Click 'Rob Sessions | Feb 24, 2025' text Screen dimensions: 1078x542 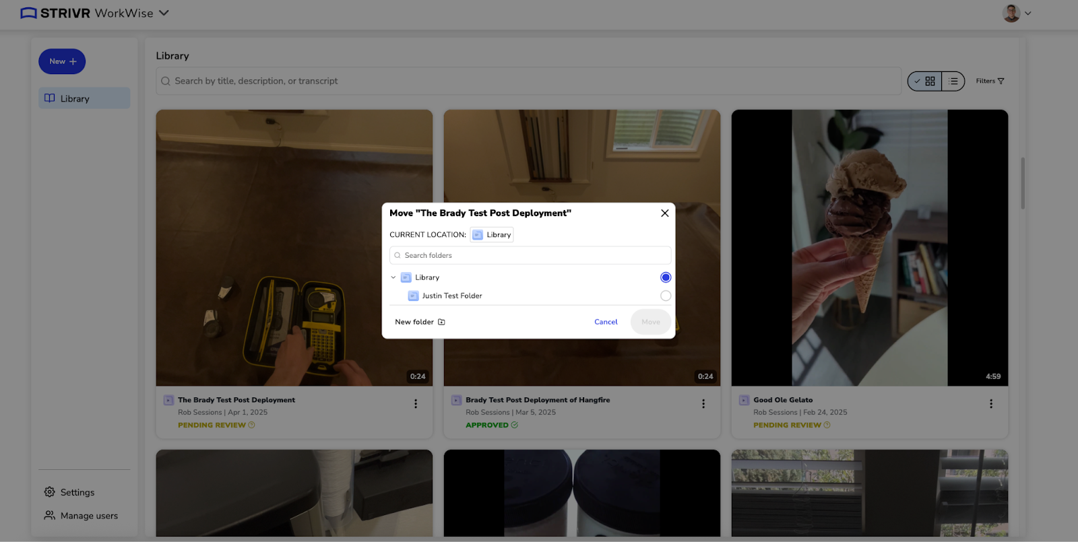coord(800,412)
